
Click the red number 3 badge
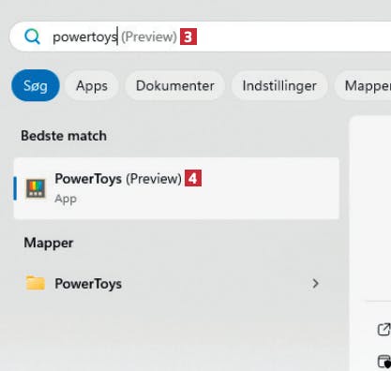click(x=188, y=37)
